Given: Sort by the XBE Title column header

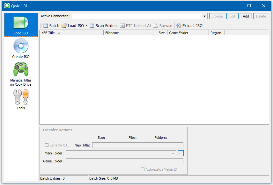Looking at the screenshot, I should pyautogui.click(x=72, y=33).
